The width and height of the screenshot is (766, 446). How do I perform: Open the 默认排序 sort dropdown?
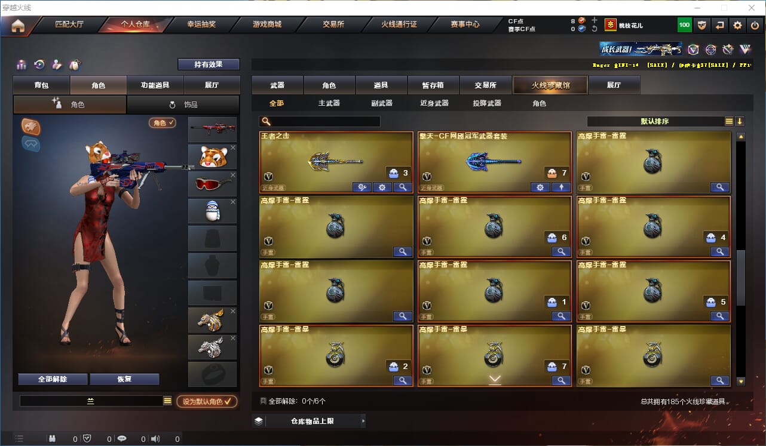tap(655, 121)
